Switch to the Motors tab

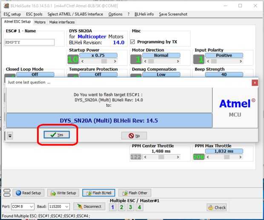[40, 22]
